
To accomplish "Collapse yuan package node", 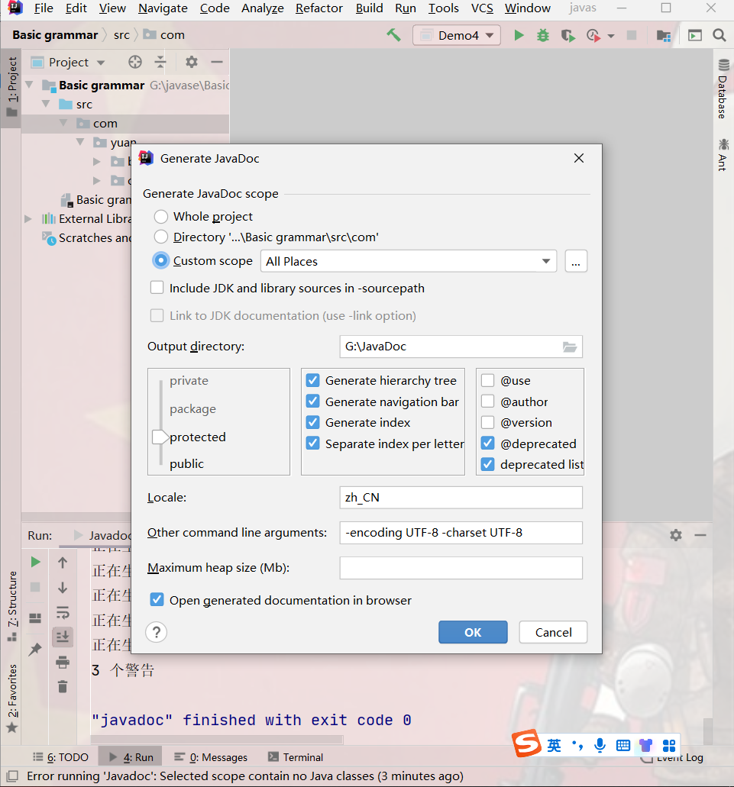I will click(x=80, y=142).
